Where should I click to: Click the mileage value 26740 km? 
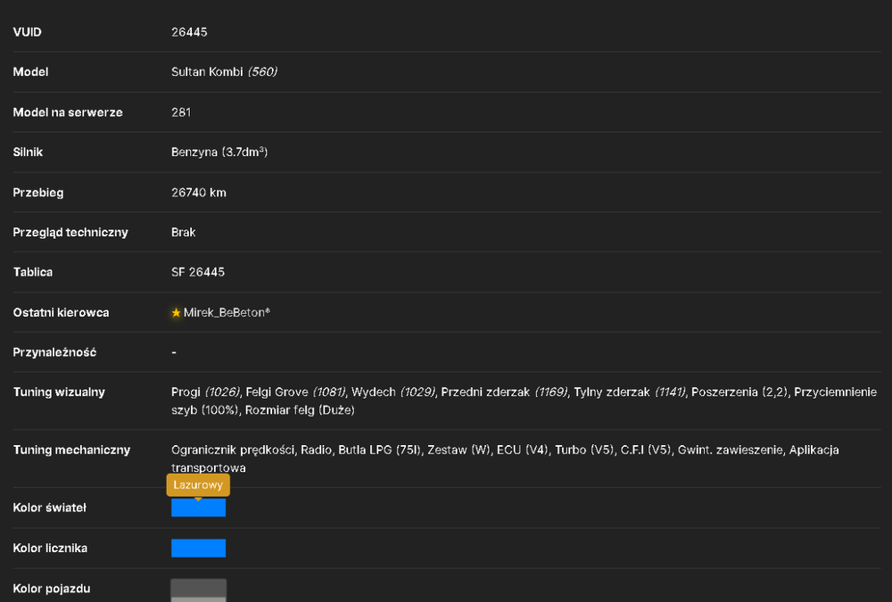(x=199, y=193)
